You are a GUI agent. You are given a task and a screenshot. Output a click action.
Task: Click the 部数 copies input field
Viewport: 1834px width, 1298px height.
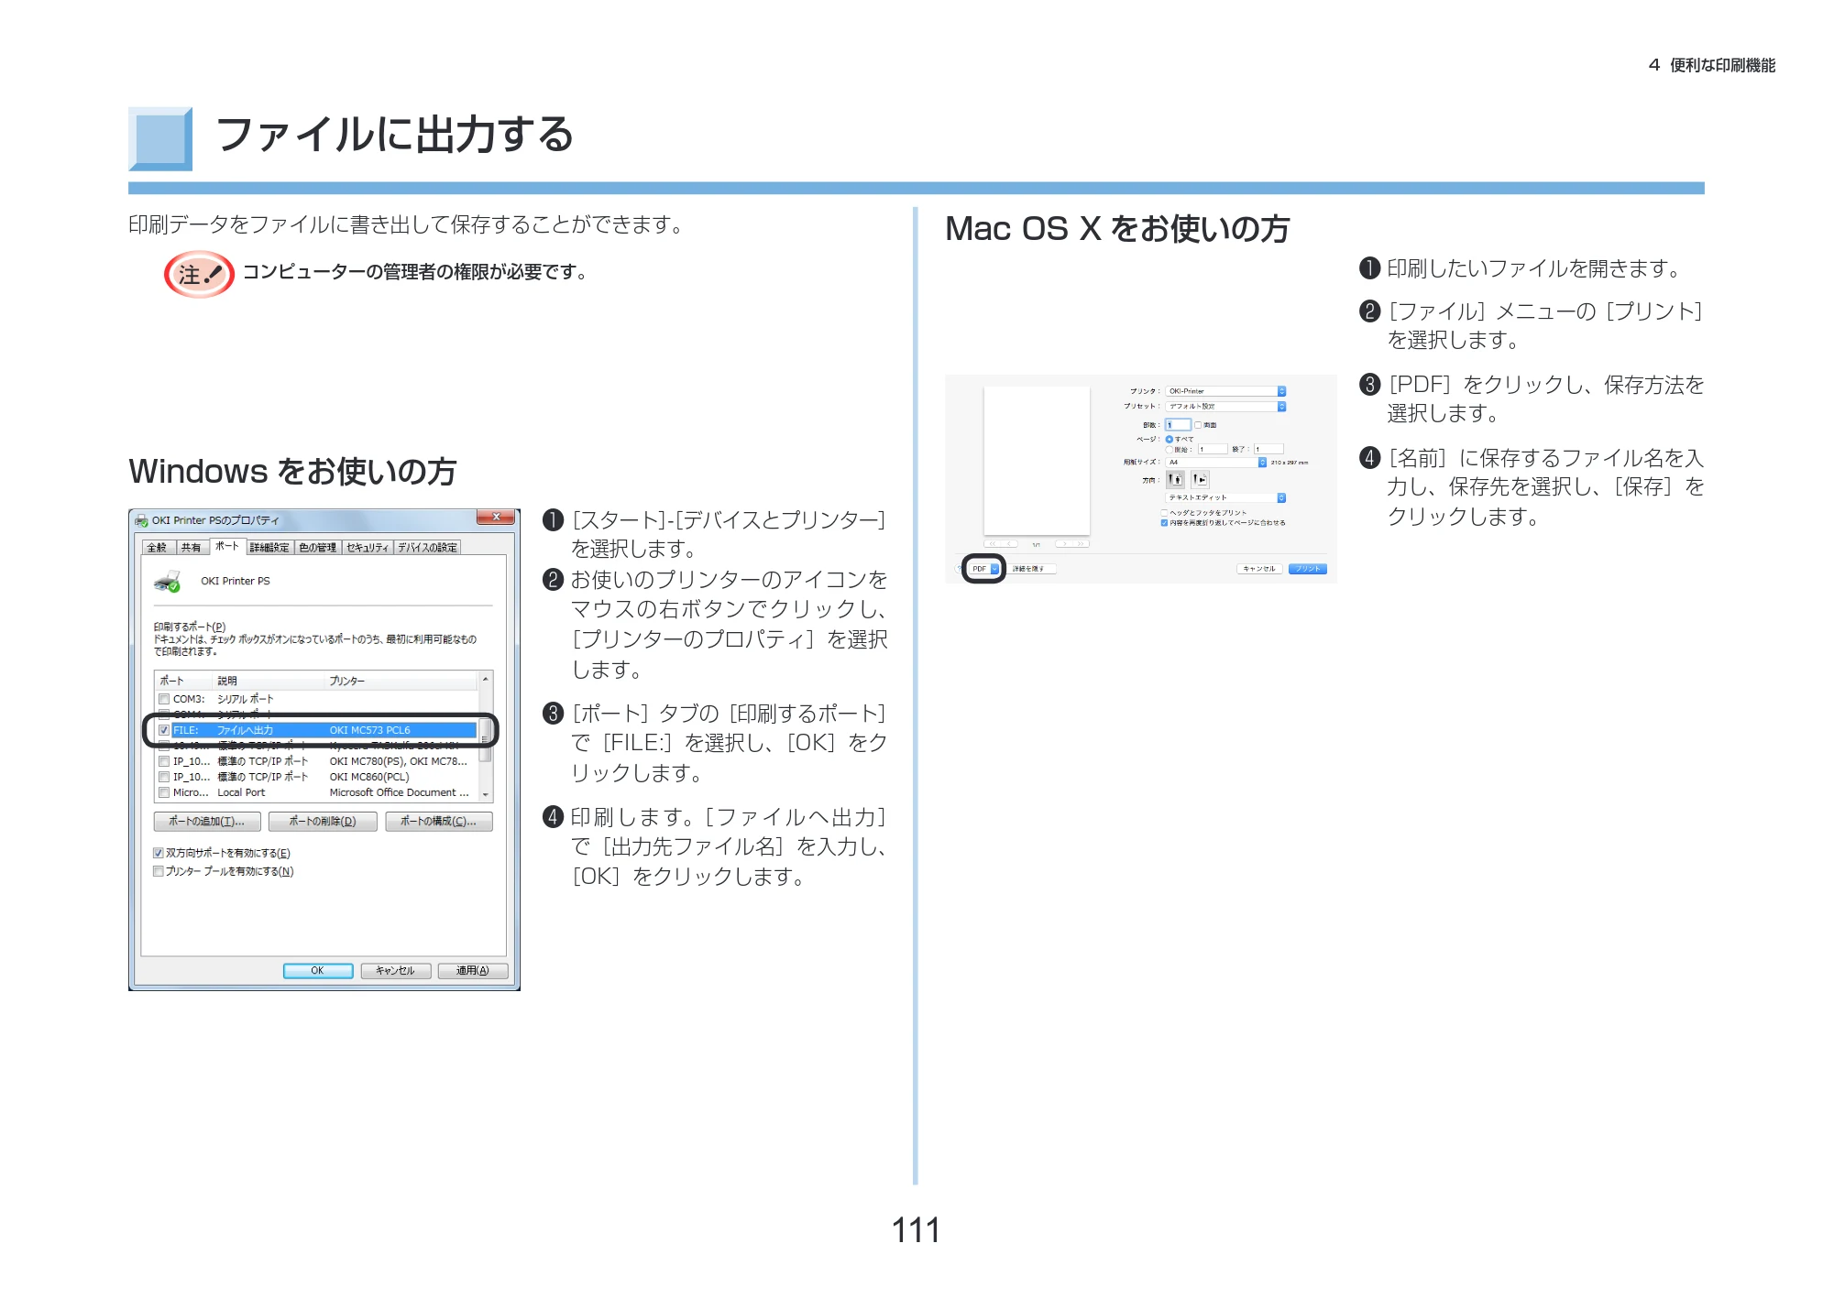point(1178,425)
